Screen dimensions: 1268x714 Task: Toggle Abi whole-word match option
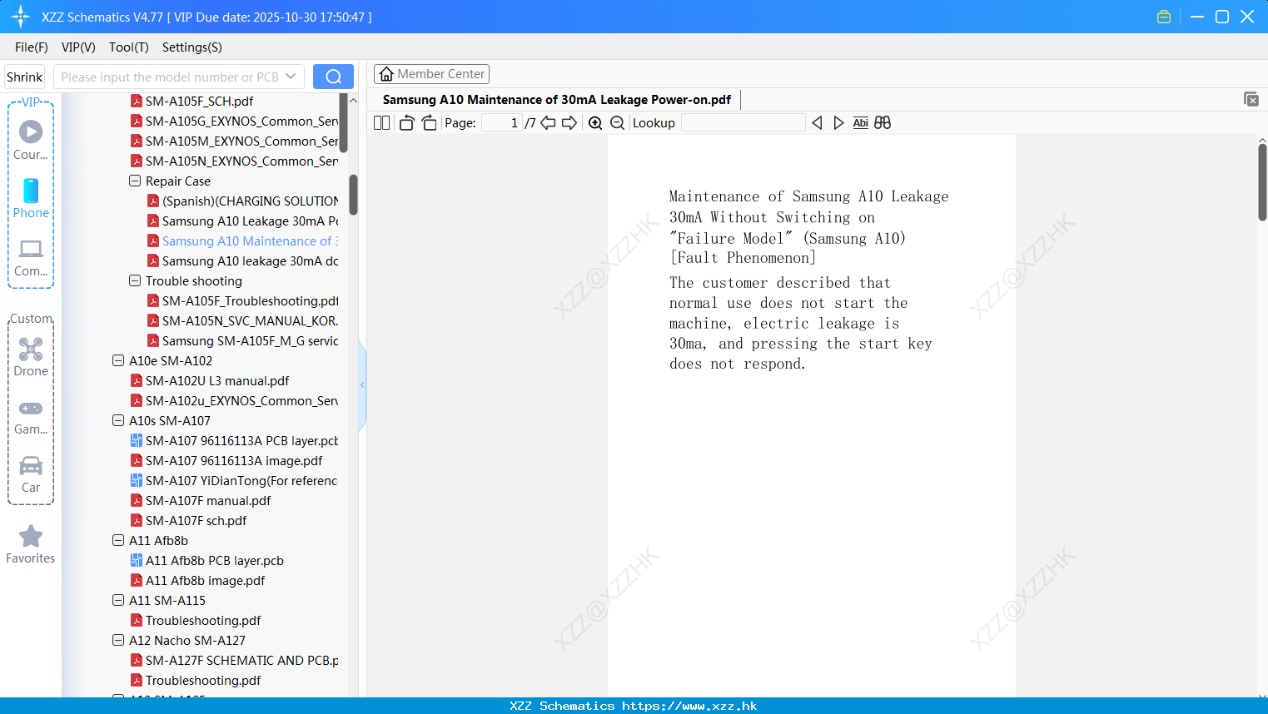860,122
